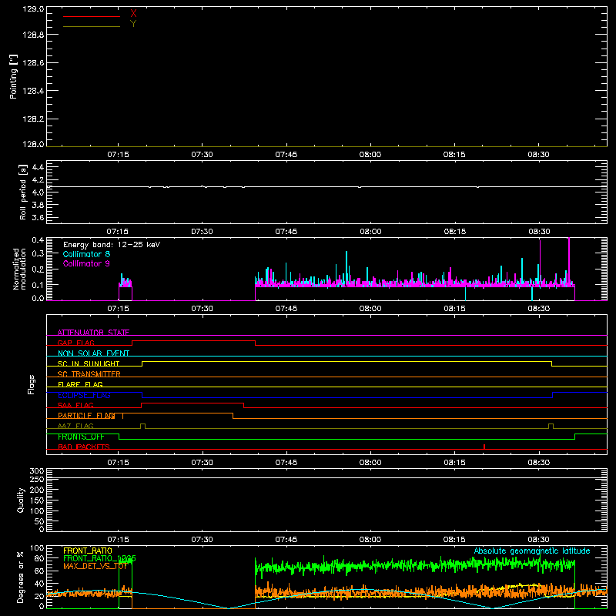Click the 'Collimator 9' legend entry
The width and height of the screenshot is (616, 616).
pyautogui.click(x=86, y=263)
